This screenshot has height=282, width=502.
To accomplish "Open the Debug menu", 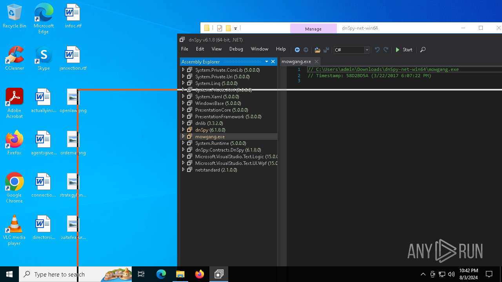I will (236, 49).
